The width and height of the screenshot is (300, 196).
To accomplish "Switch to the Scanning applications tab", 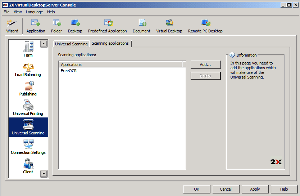I will pyautogui.click(x=110, y=43).
